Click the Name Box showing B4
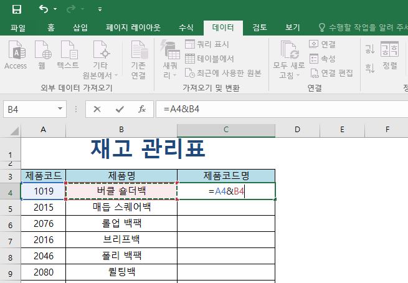 coord(29,109)
